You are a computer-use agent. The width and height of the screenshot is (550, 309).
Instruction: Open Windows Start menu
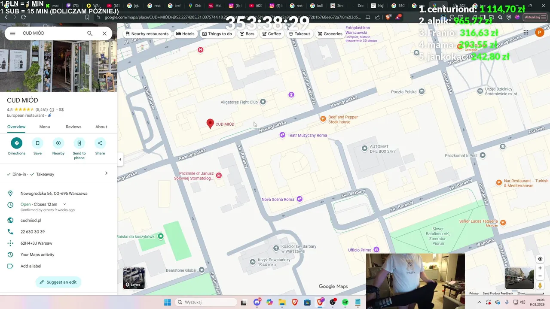tap(167, 302)
